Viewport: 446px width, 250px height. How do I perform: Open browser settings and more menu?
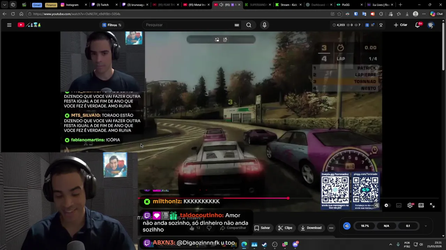[x=424, y=14]
